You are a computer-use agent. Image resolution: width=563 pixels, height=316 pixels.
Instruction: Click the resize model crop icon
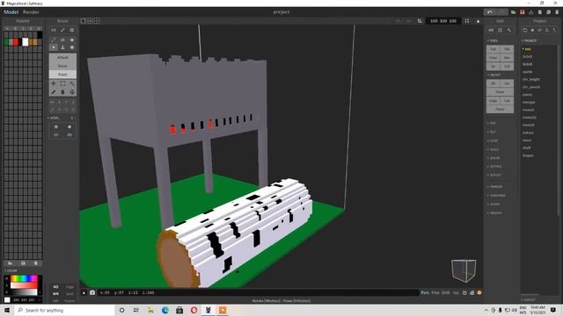(420, 21)
